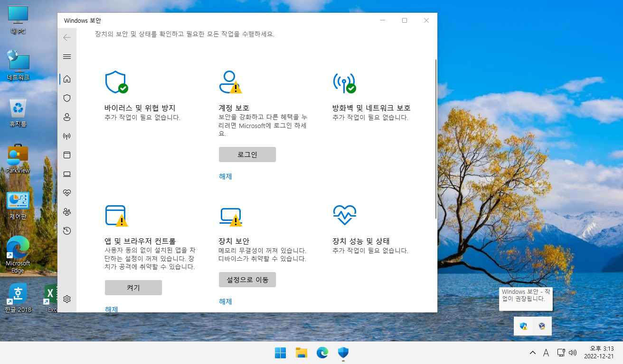623x364 pixels.
Task: Open the app and browser control sidebar icon
Action: (x=67, y=155)
